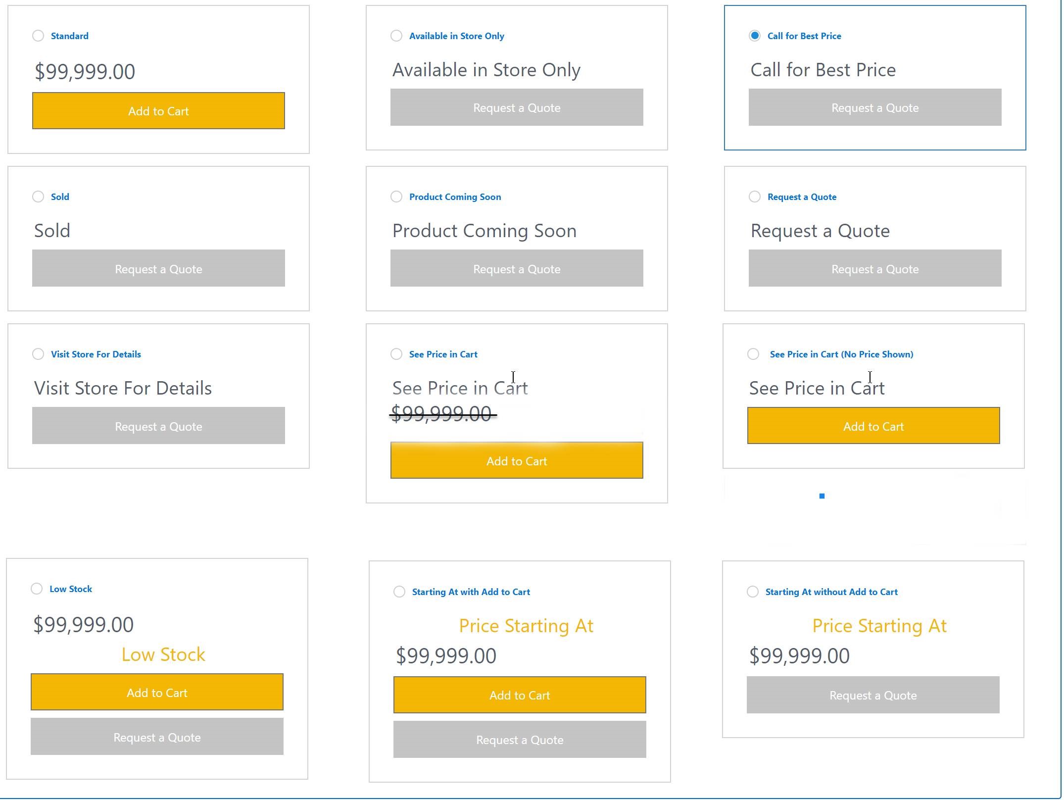Screen dimensions: 1064x800
Task: Select the Available in Store Only radio option
Action: click(x=396, y=36)
